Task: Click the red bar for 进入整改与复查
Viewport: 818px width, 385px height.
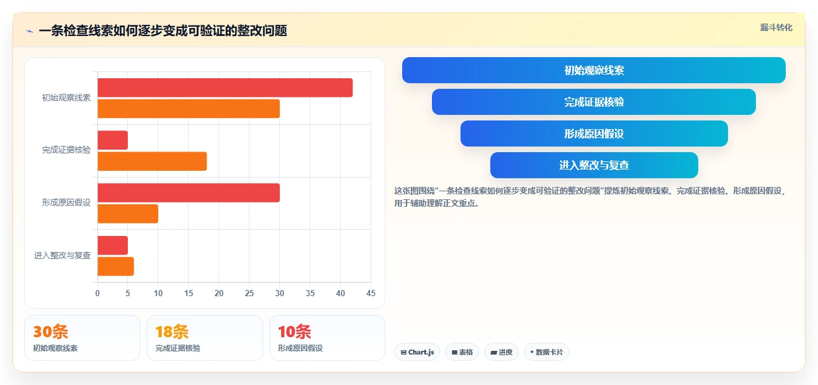Action: [x=112, y=245]
